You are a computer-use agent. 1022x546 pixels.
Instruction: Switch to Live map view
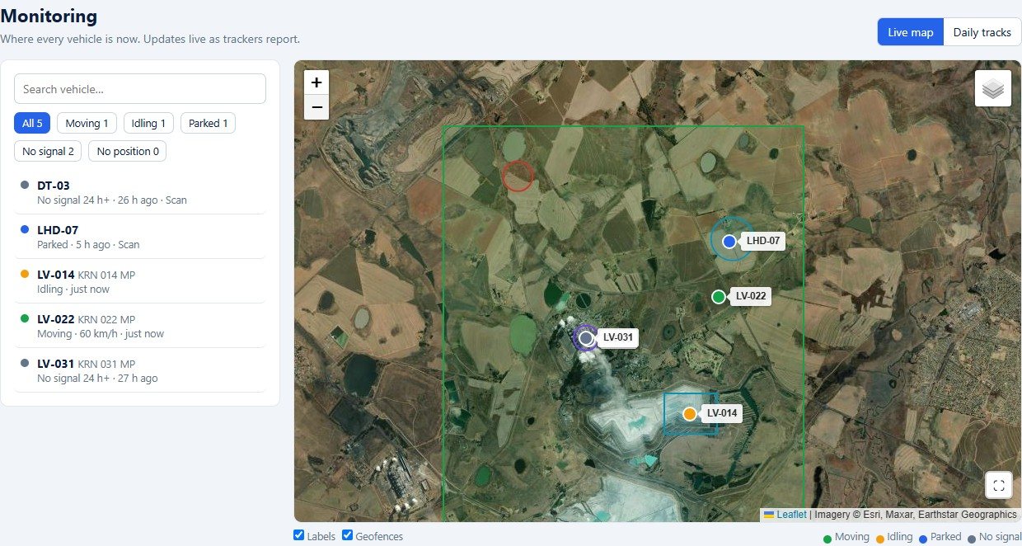[910, 32]
